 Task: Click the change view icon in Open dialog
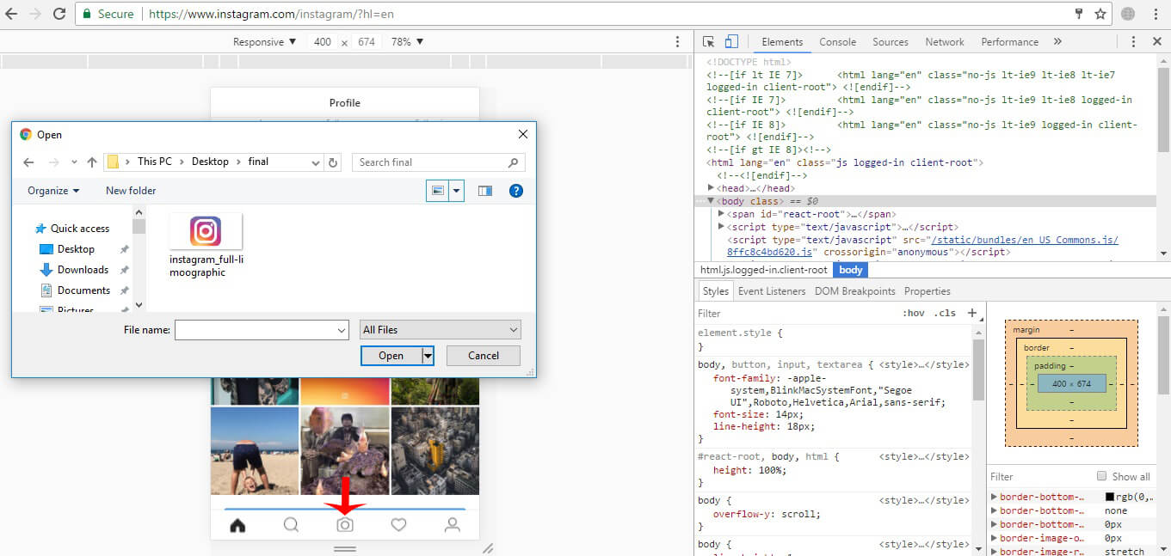tap(438, 191)
